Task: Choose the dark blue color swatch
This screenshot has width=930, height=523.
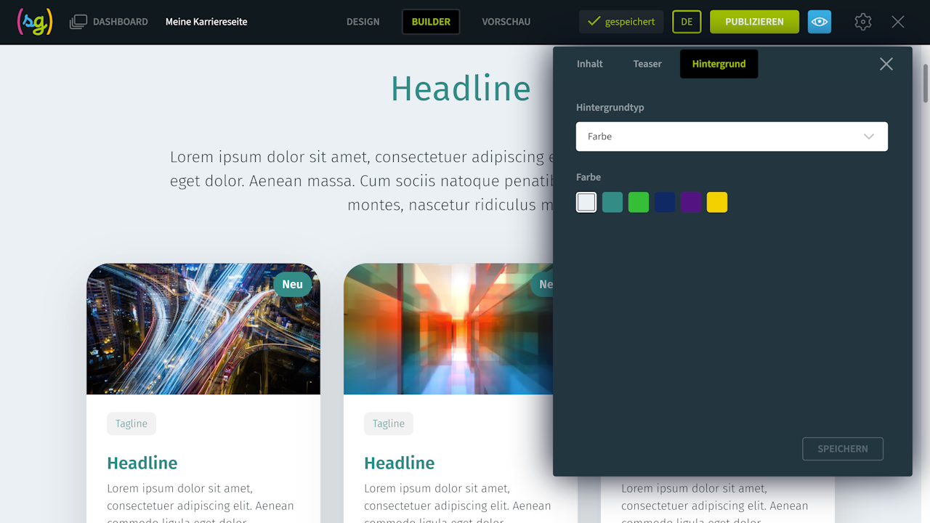Action: click(665, 202)
